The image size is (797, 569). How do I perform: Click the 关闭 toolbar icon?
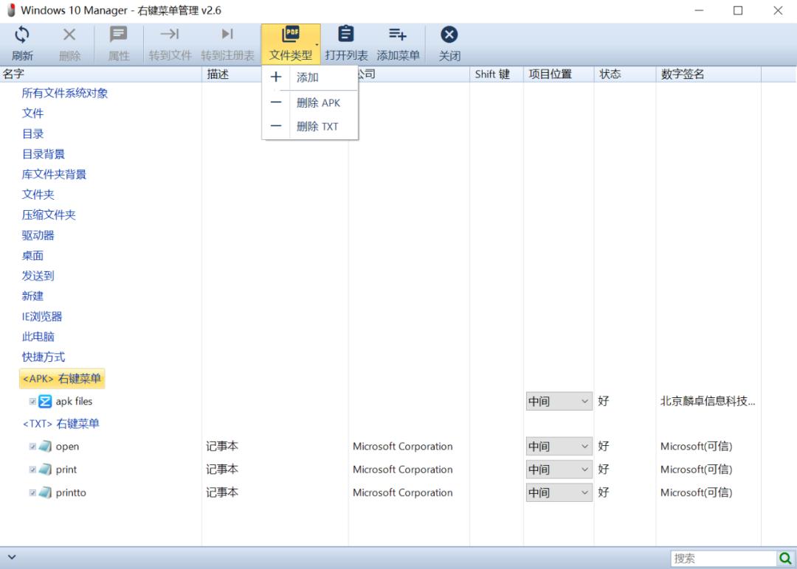(x=449, y=35)
